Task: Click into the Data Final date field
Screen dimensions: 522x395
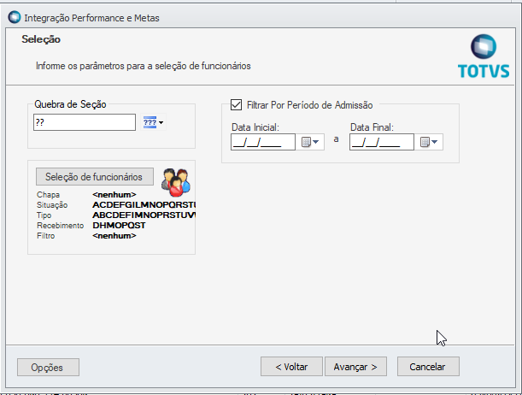Action: click(380, 142)
